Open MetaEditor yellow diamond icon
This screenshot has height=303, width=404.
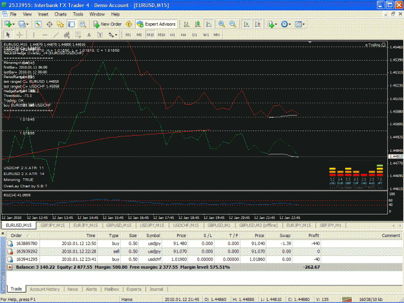point(129,24)
